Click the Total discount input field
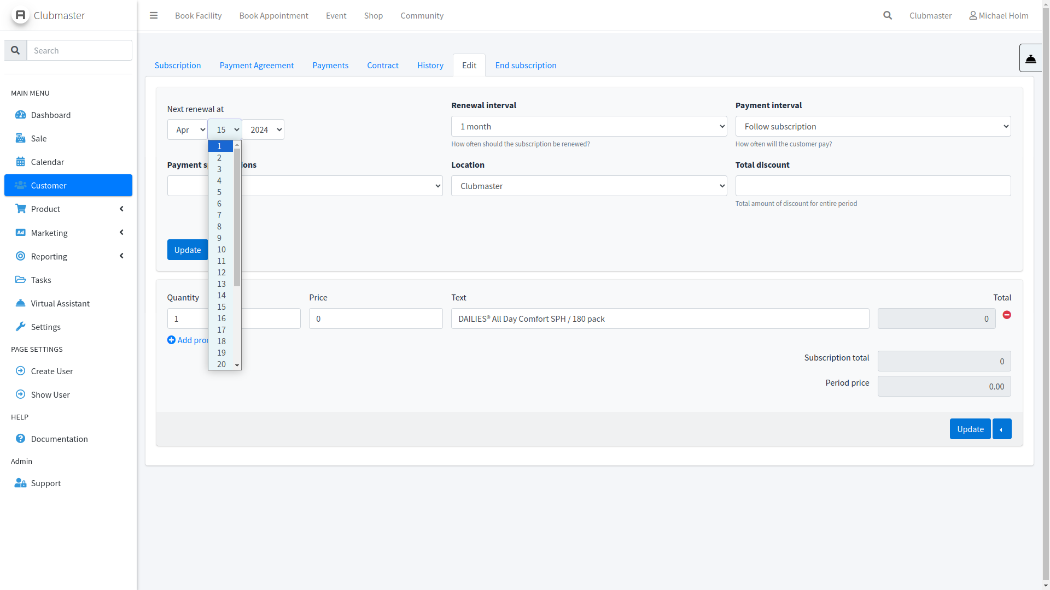Screen dimensions: 1050x590 pyautogui.click(x=872, y=186)
